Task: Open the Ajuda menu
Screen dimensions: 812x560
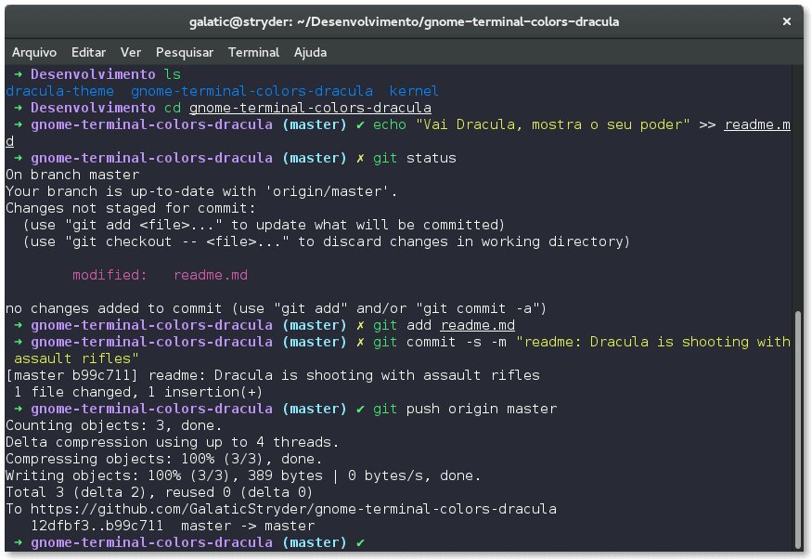Action: [x=310, y=52]
